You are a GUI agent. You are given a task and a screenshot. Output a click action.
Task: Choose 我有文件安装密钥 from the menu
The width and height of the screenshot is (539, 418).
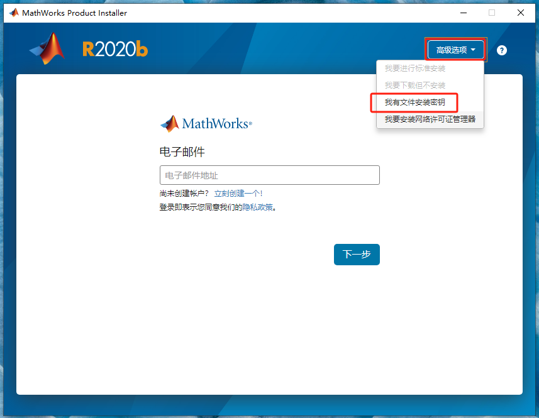(415, 102)
